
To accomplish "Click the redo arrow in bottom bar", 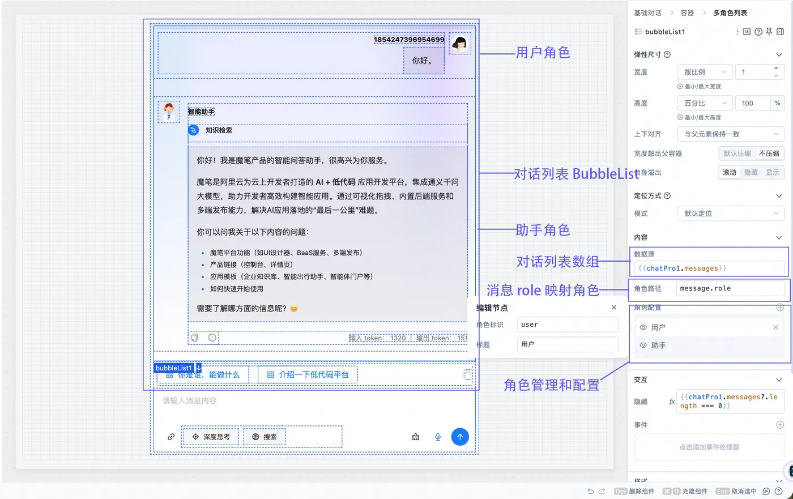I will tap(602, 491).
